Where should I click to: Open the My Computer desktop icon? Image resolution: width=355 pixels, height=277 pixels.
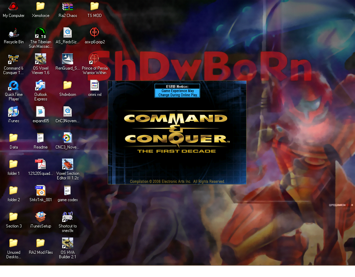(14, 7)
